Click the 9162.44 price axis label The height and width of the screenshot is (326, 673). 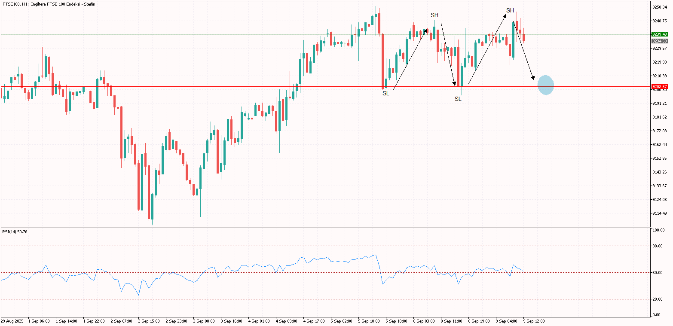(x=660, y=144)
